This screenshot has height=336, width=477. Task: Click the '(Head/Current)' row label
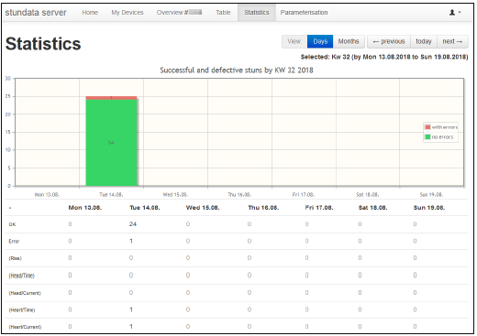tap(25, 293)
